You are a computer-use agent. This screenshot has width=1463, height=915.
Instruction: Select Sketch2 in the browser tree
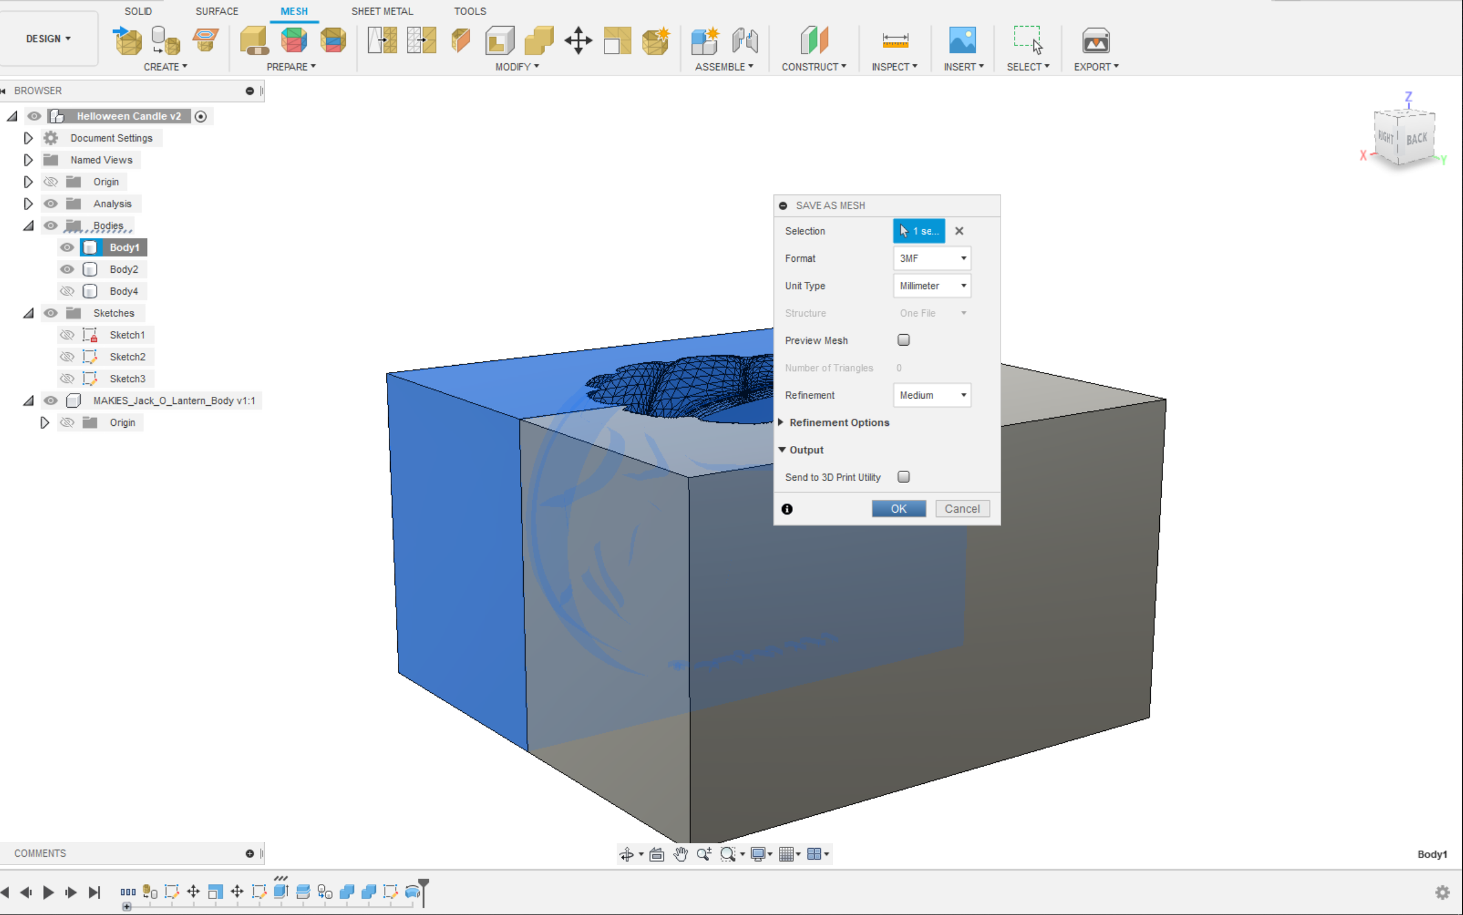click(x=127, y=357)
